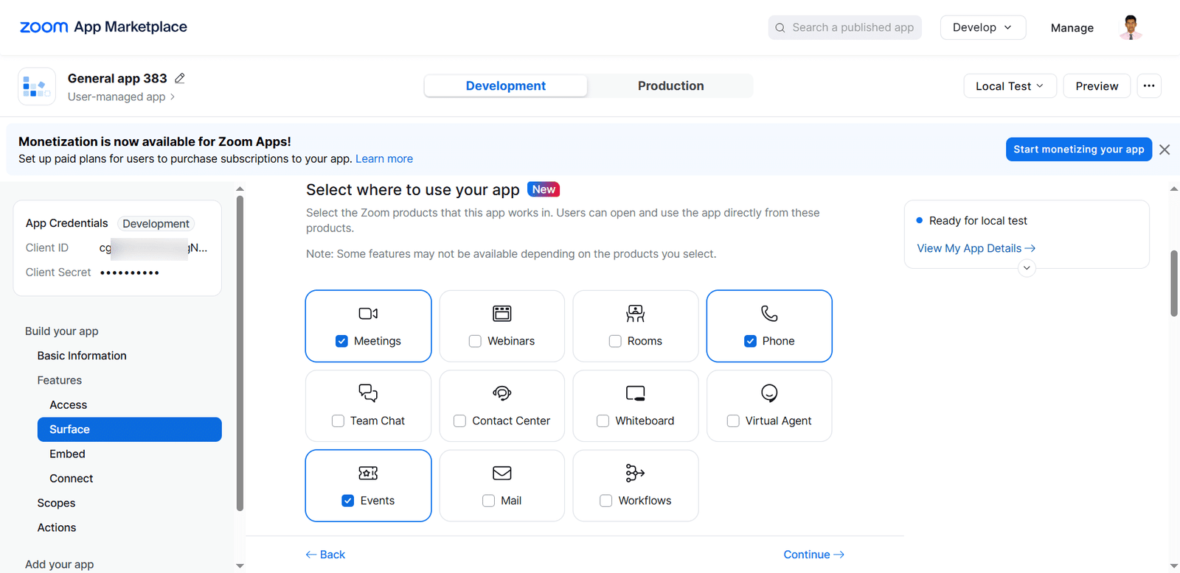Check the Rooms checkbox
This screenshot has width=1180, height=573.
pos(615,341)
